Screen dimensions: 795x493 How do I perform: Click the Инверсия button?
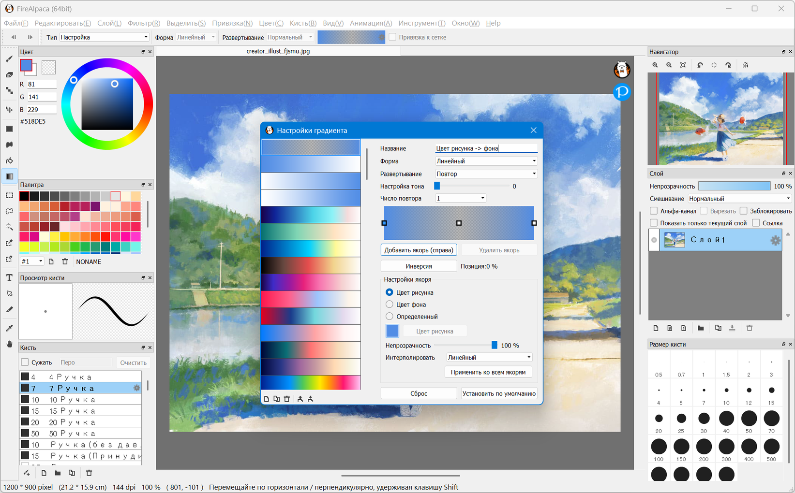pos(419,266)
